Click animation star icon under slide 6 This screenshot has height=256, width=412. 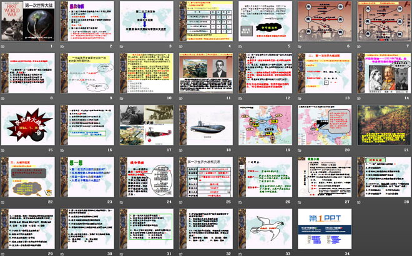click(300, 47)
